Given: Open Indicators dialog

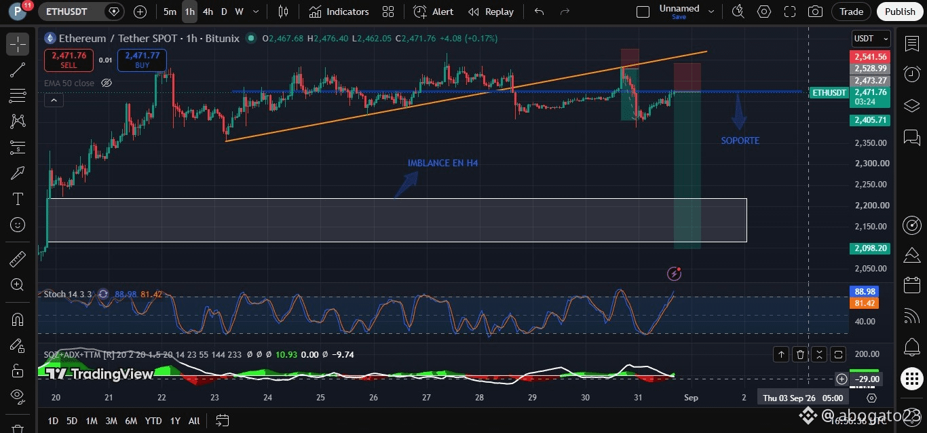Looking at the screenshot, I should (339, 12).
